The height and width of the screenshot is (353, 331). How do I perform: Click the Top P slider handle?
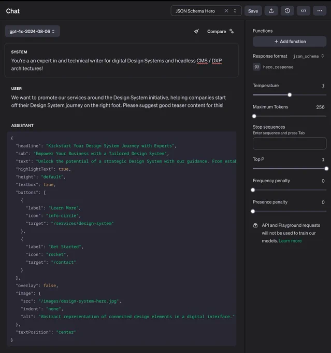click(326, 168)
